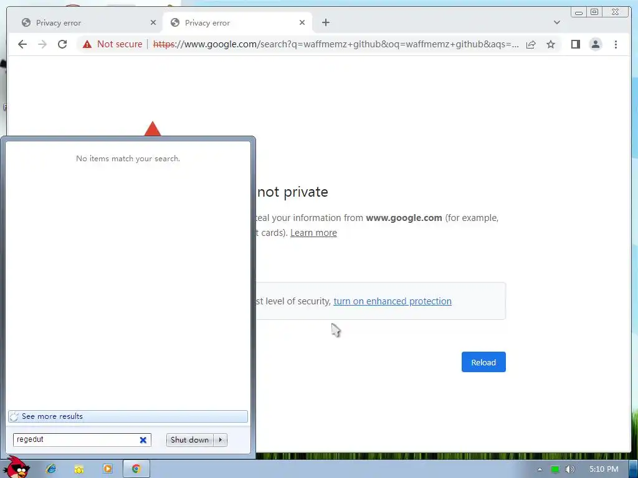Image resolution: width=638 pixels, height=478 pixels.
Task: Select Chrome in the taskbar
Action: [136, 469]
